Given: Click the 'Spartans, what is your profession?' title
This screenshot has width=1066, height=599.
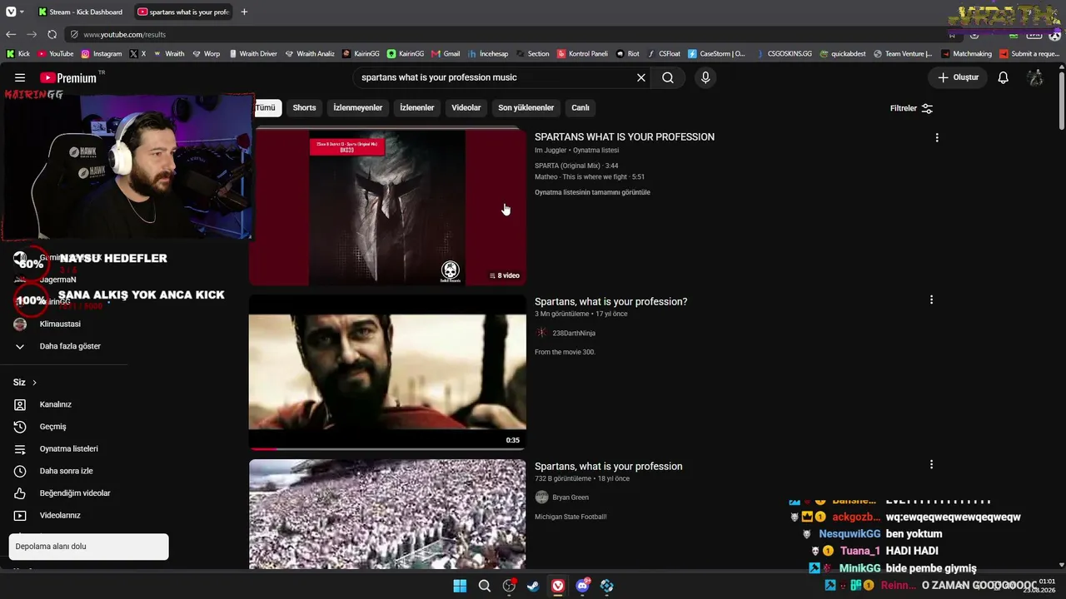Looking at the screenshot, I should 610,301.
